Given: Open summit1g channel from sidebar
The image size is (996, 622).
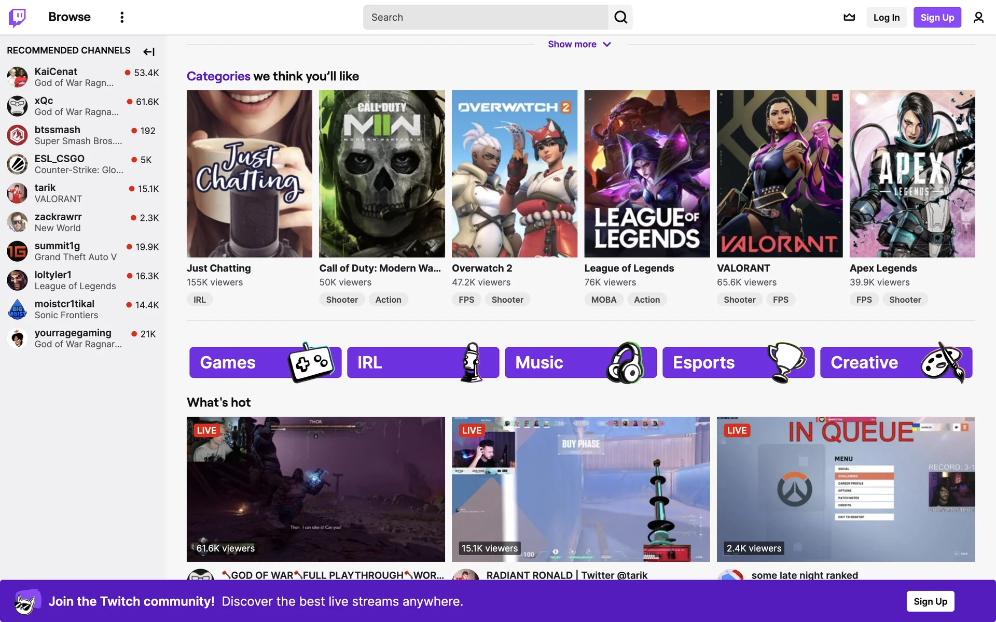Looking at the screenshot, I should pos(57,246).
